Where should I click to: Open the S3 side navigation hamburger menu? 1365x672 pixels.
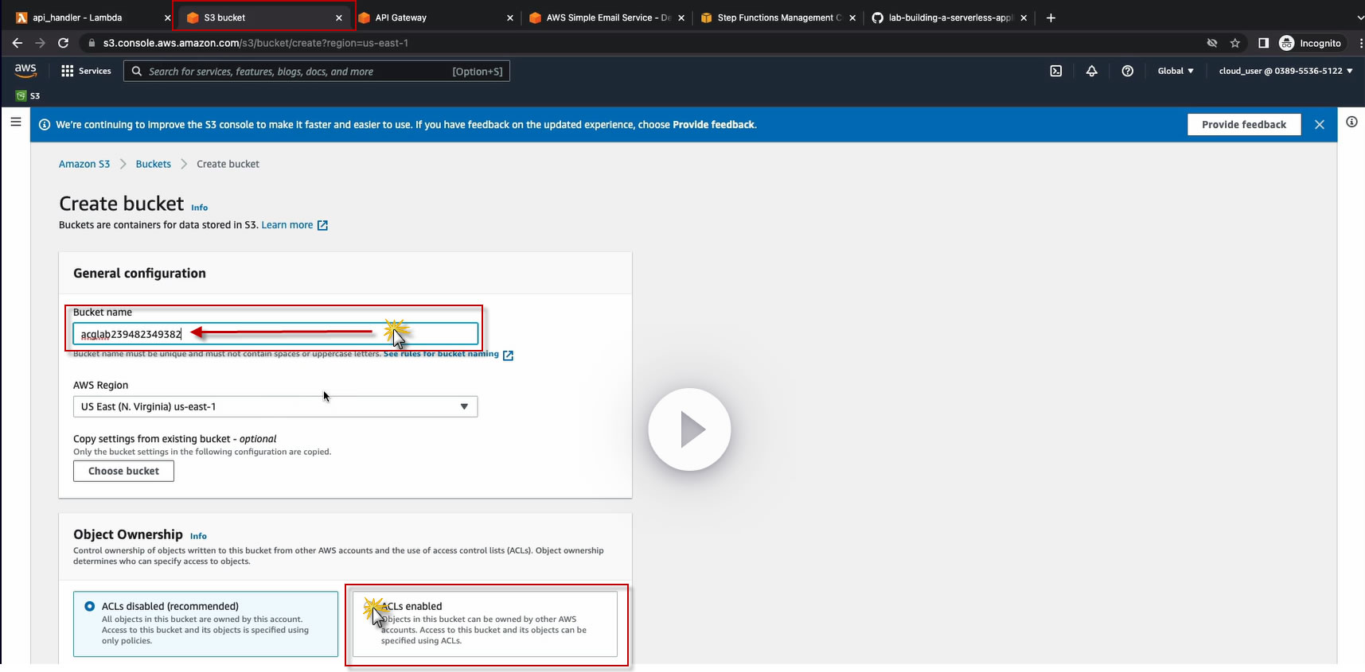coord(15,122)
